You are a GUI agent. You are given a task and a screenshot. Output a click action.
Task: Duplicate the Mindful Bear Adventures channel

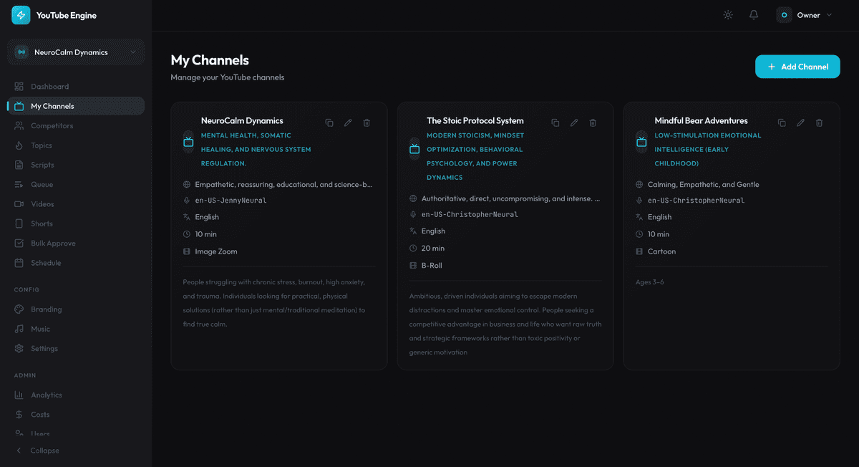click(x=782, y=122)
